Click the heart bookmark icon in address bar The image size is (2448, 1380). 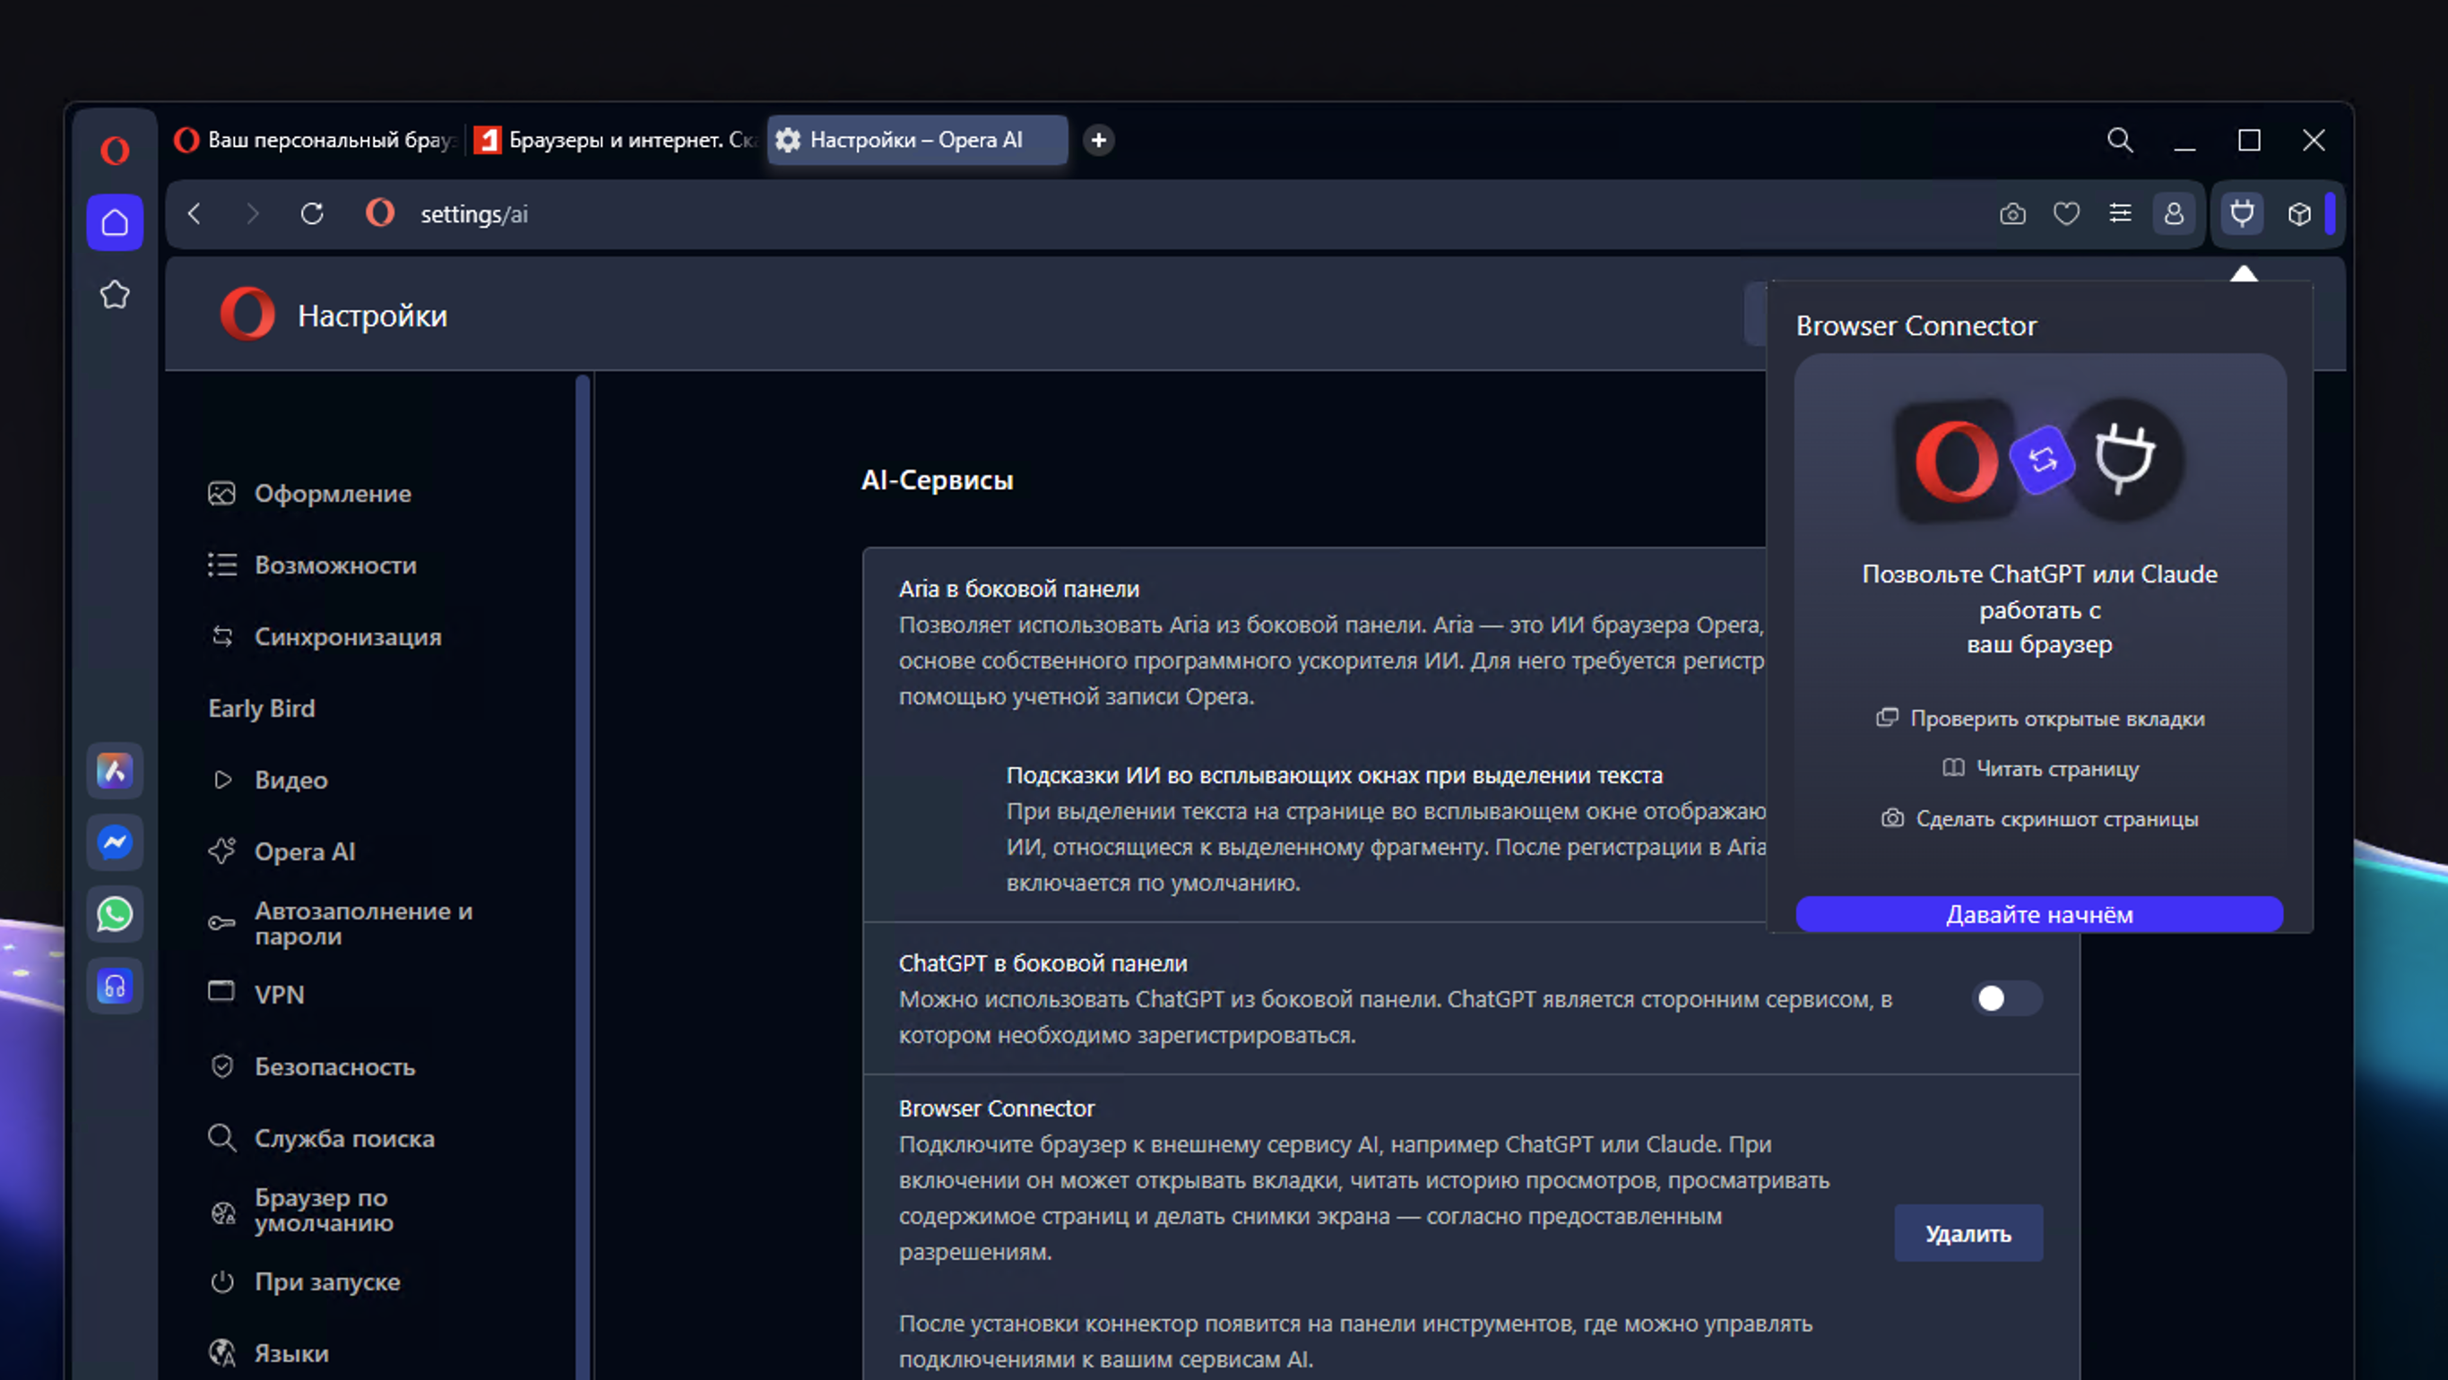coord(2066,215)
